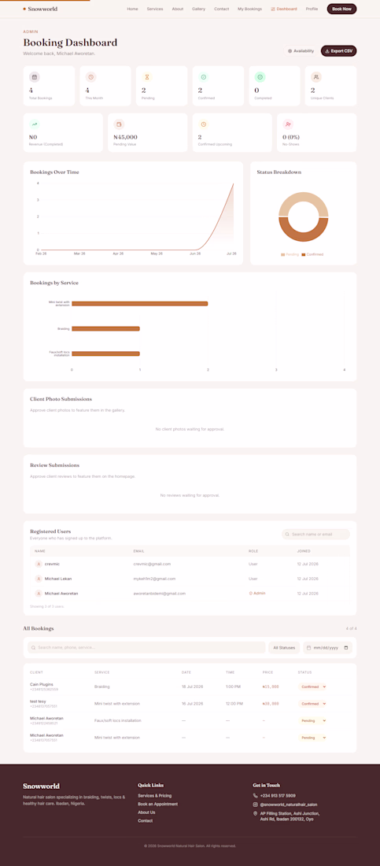Click the Unique Clients people icon
This screenshot has width=380, height=866.
click(x=316, y=77)
